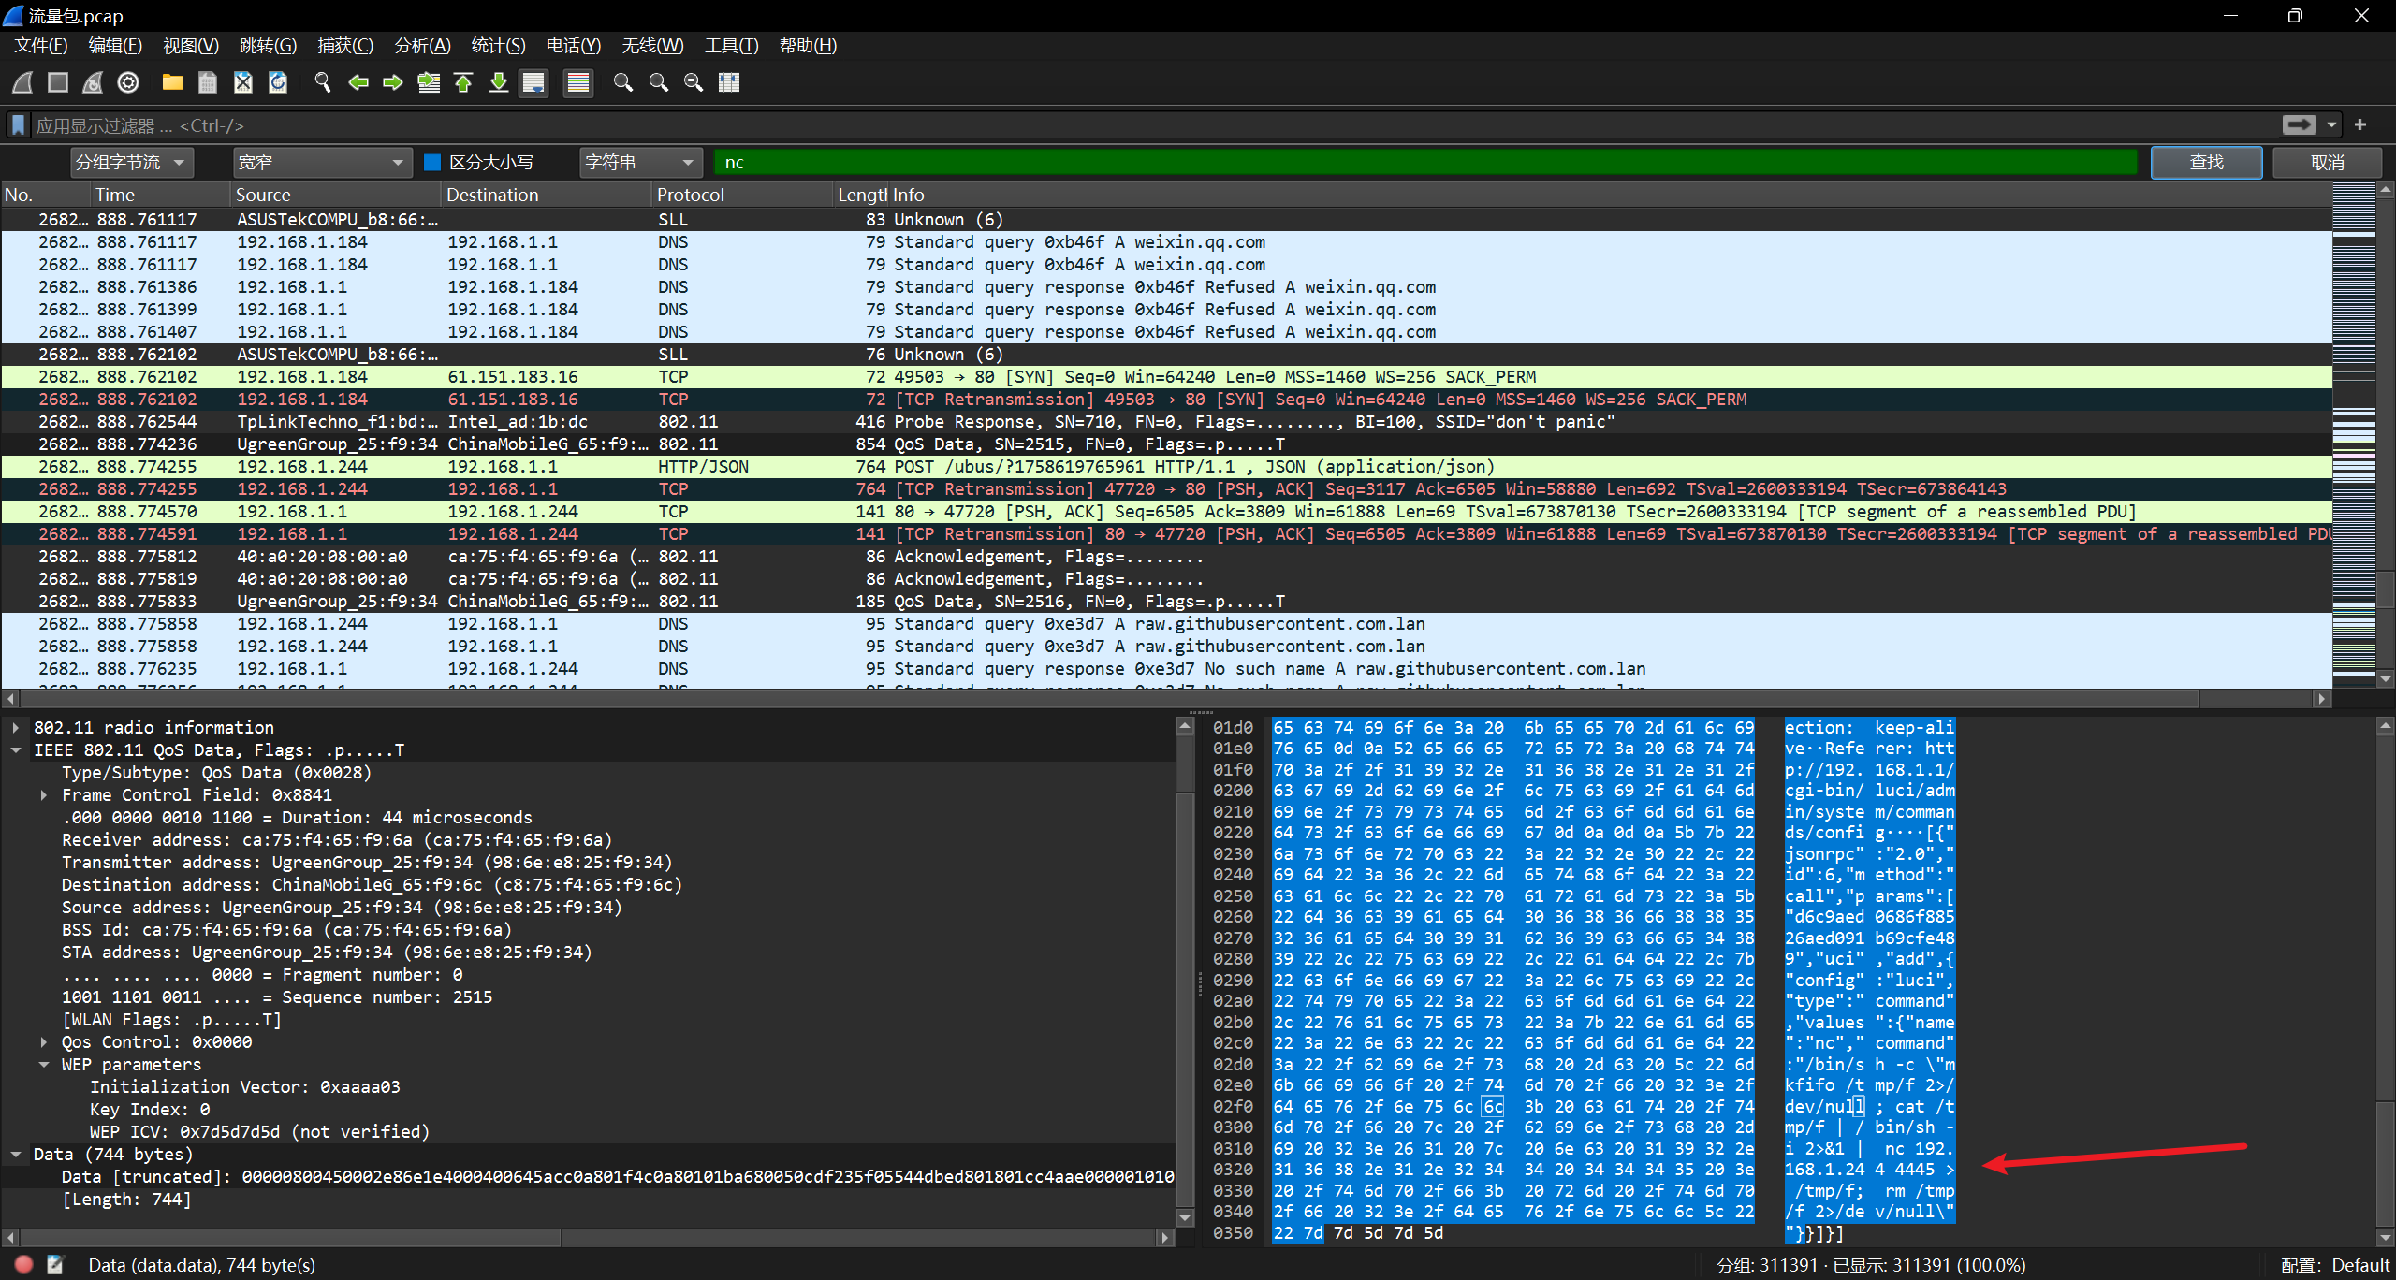The image size is (2396, 1280).
Task: Click the open capture file folder icon
Action: pyautogui.click(x=172, y=83)
